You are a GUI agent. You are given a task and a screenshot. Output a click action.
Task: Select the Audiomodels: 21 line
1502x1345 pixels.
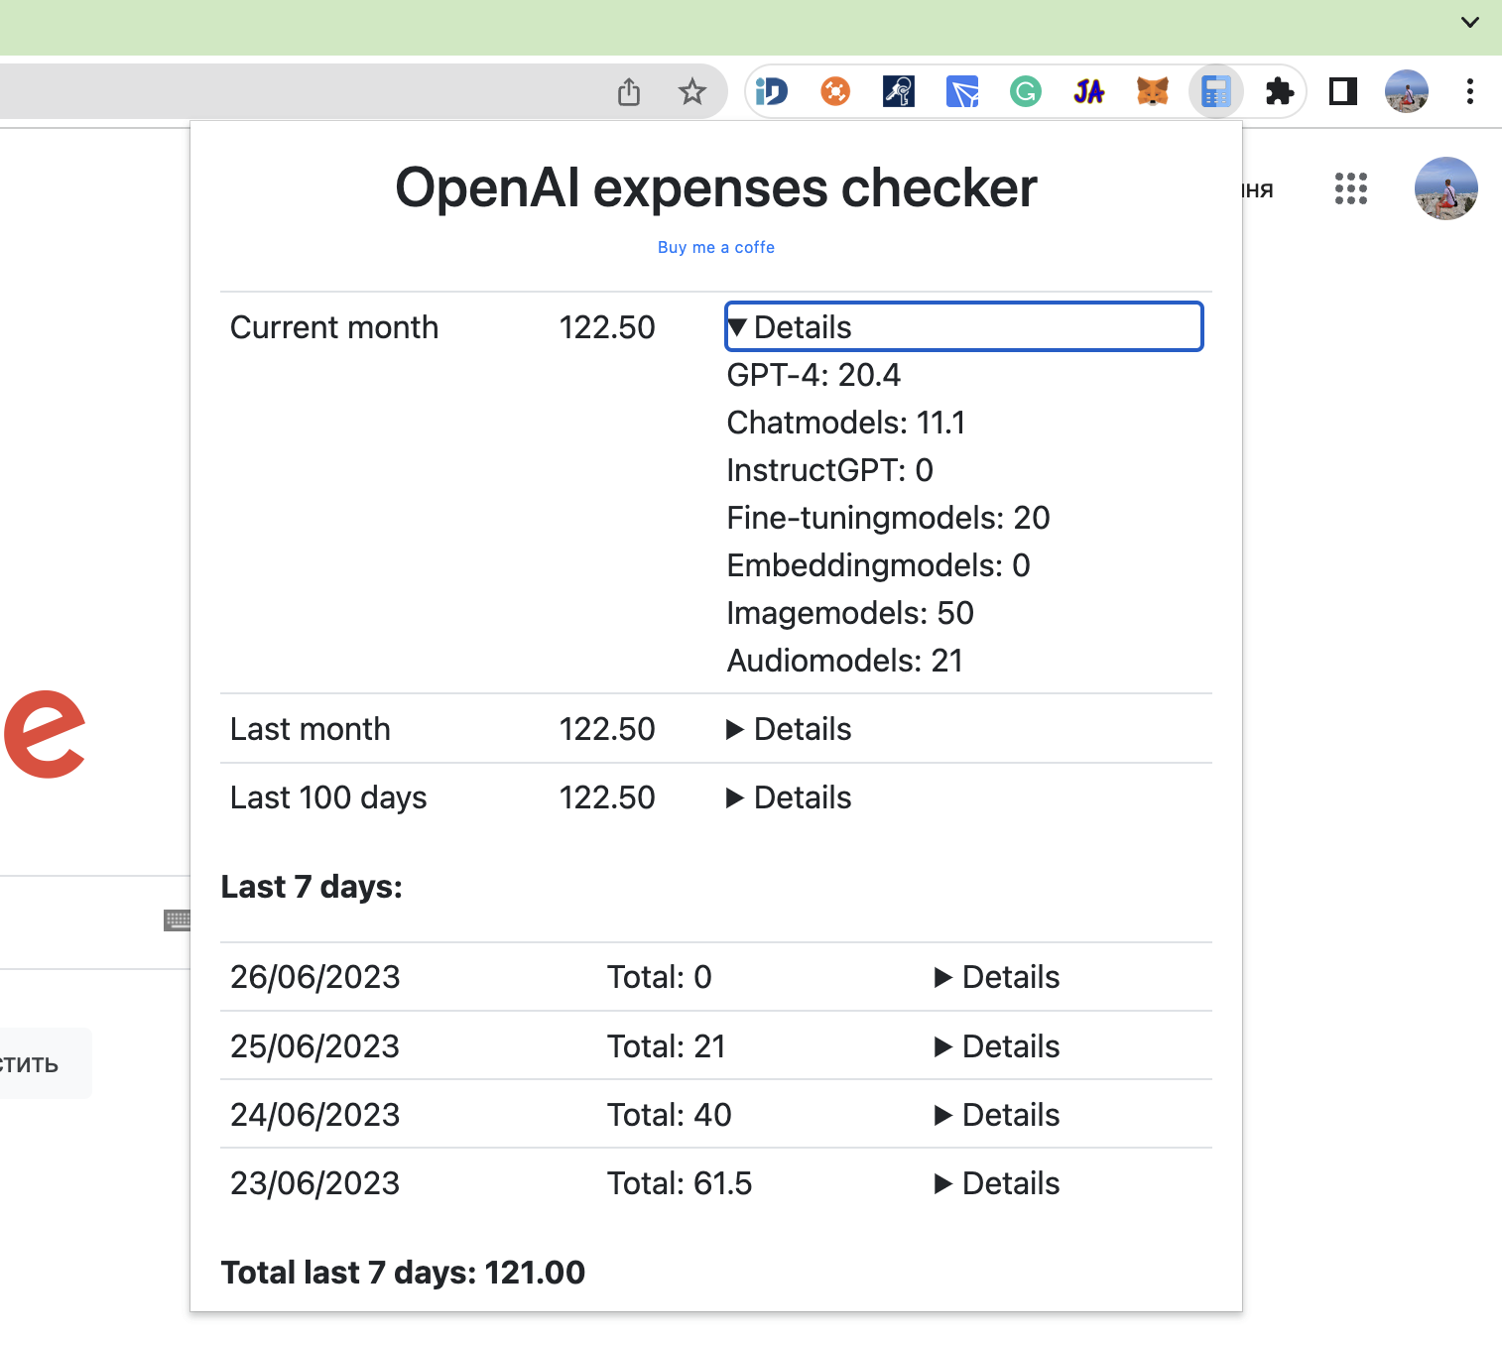845,661
